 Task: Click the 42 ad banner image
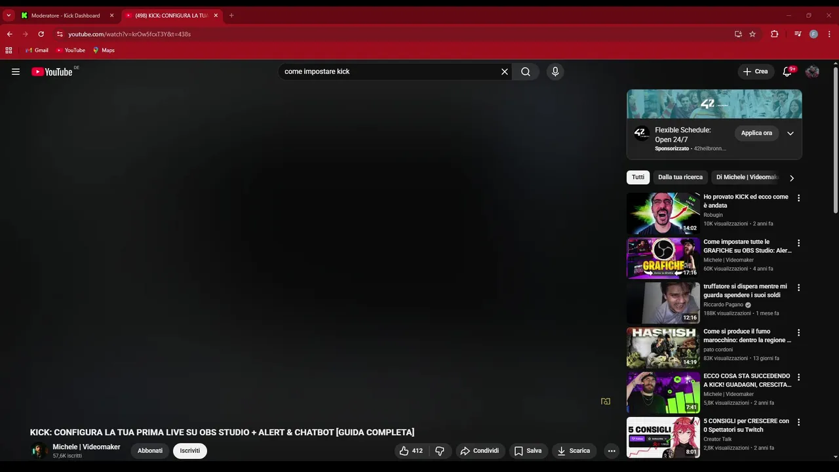(714, 104)
